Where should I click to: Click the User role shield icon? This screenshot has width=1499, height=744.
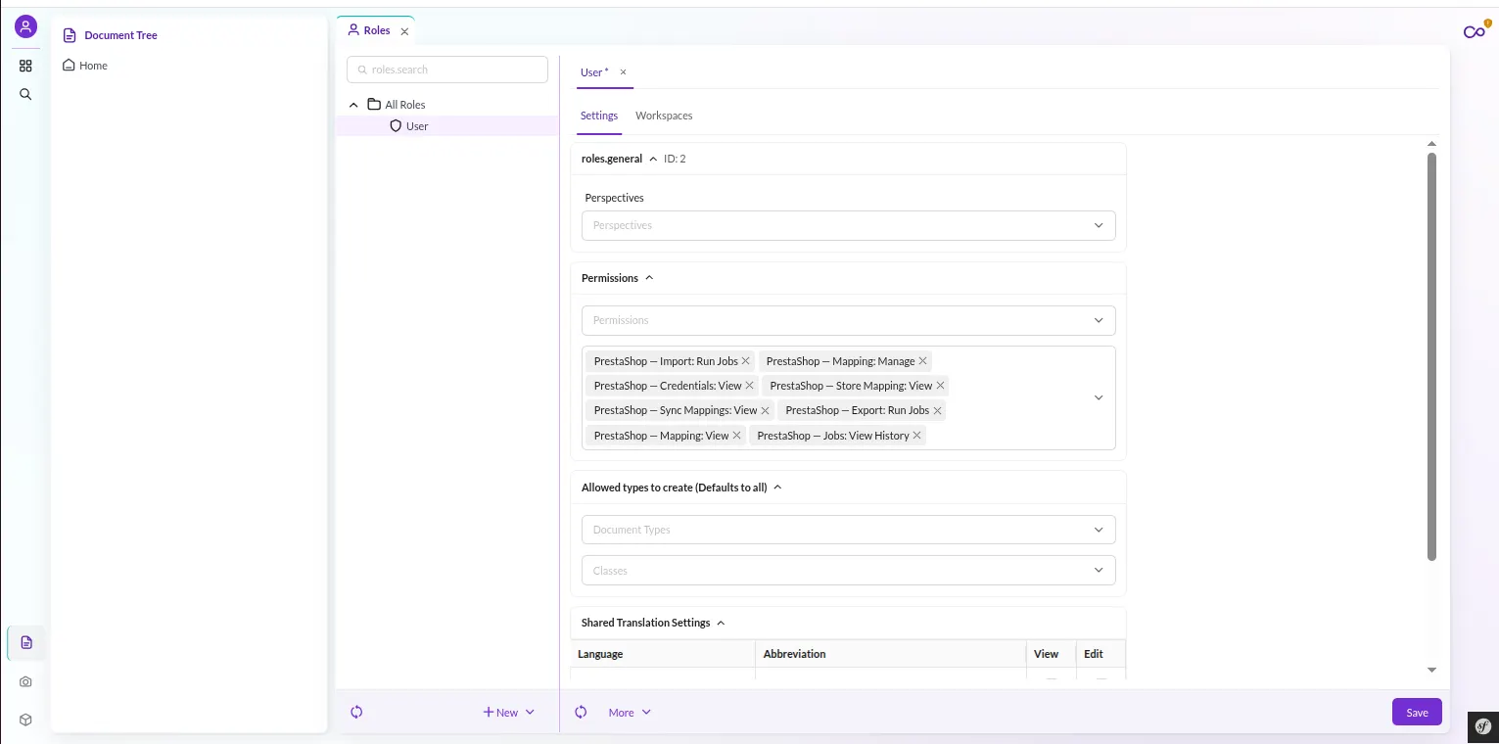396,126
